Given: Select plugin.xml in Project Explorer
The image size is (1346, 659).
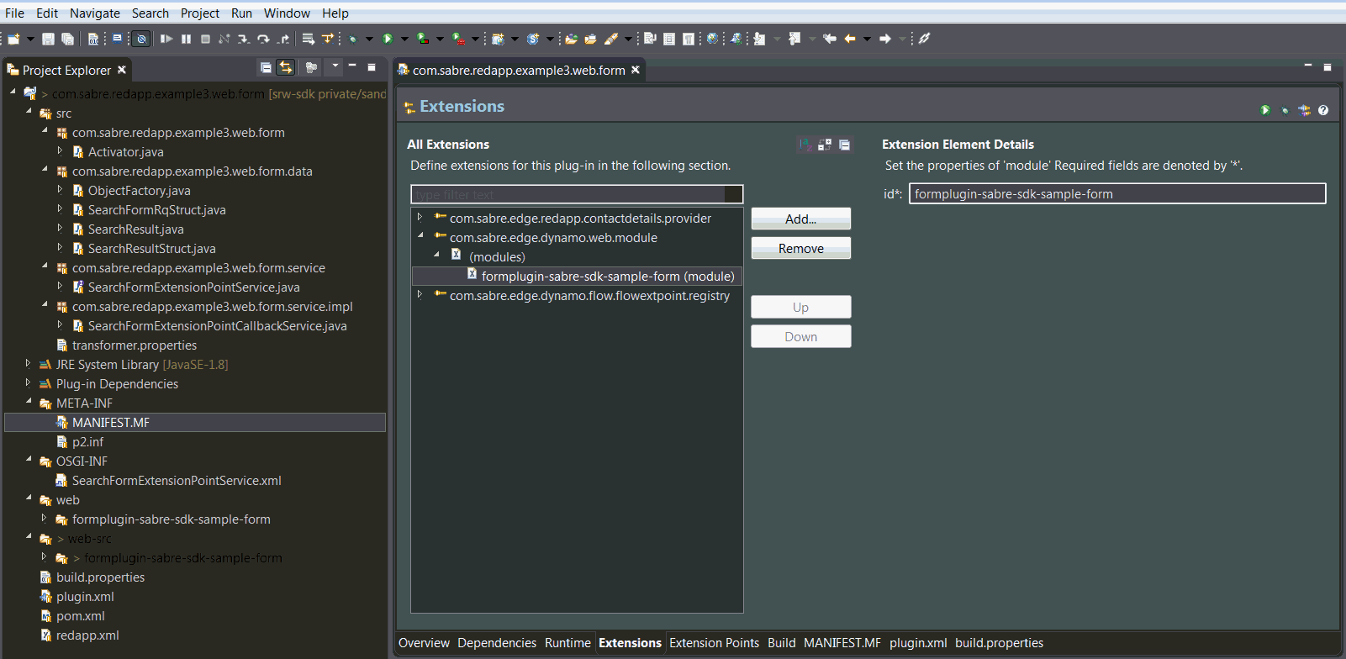Looking at the screenshot, I should [x=85, y=597].
